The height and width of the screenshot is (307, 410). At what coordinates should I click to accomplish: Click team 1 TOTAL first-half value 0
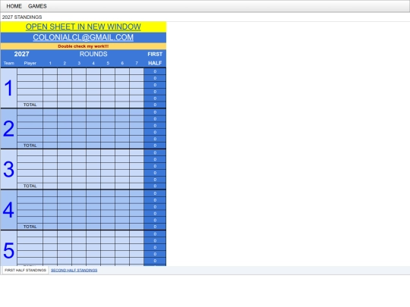tap(155, 105)
